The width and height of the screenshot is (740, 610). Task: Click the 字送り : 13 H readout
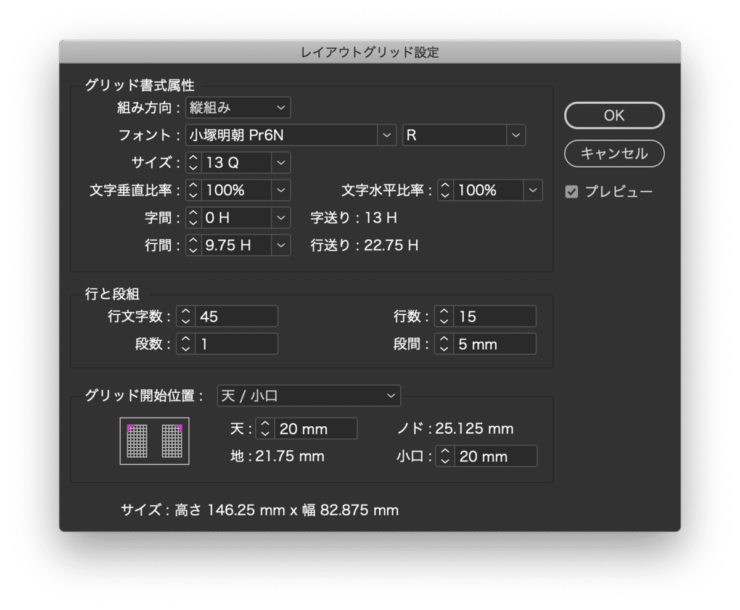[x=353, y=218]
